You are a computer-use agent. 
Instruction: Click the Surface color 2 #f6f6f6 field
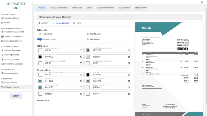[60, 94]
